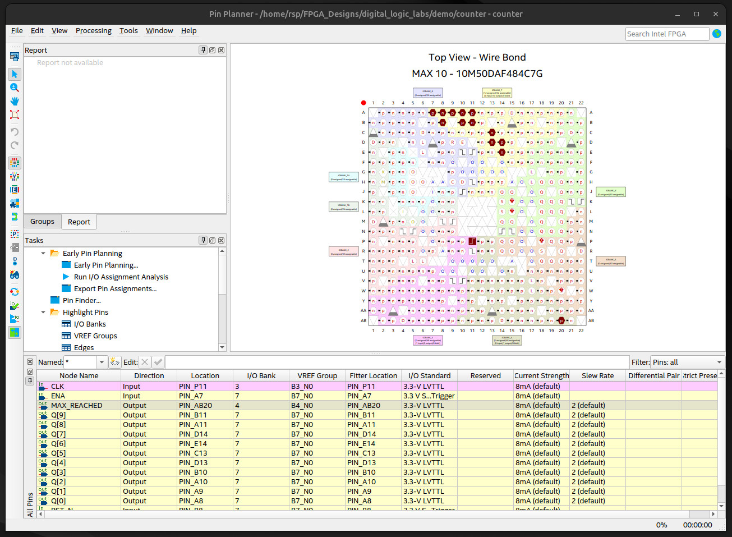Image resolution: width=732 pixels, height=537 pixels.
Task: Click Export Pin Assignments task
Action: [x=115, y=288]
